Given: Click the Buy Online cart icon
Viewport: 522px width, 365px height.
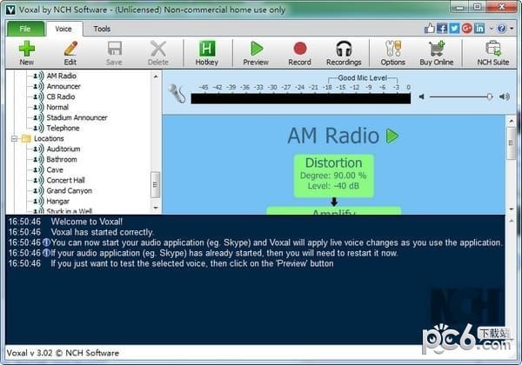Looking at the screenshot, I should (437, 49).
